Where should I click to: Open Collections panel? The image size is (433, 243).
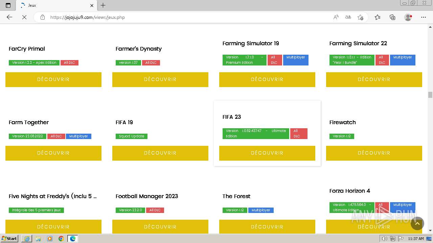tap(392, 17)
